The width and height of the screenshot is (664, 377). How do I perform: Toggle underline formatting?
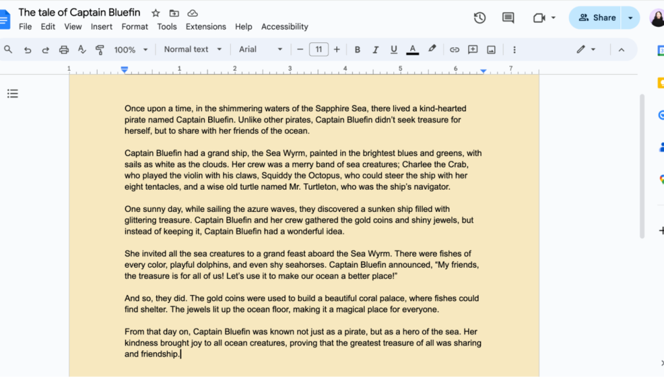click(x=394, y=50)
